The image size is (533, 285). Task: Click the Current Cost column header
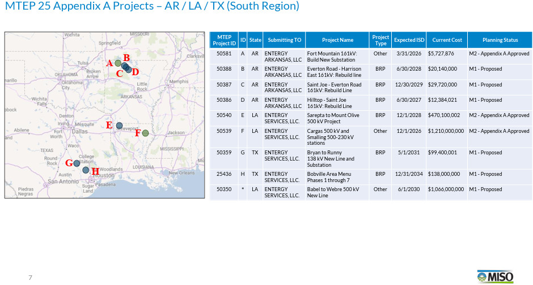(x=447, y=40)
